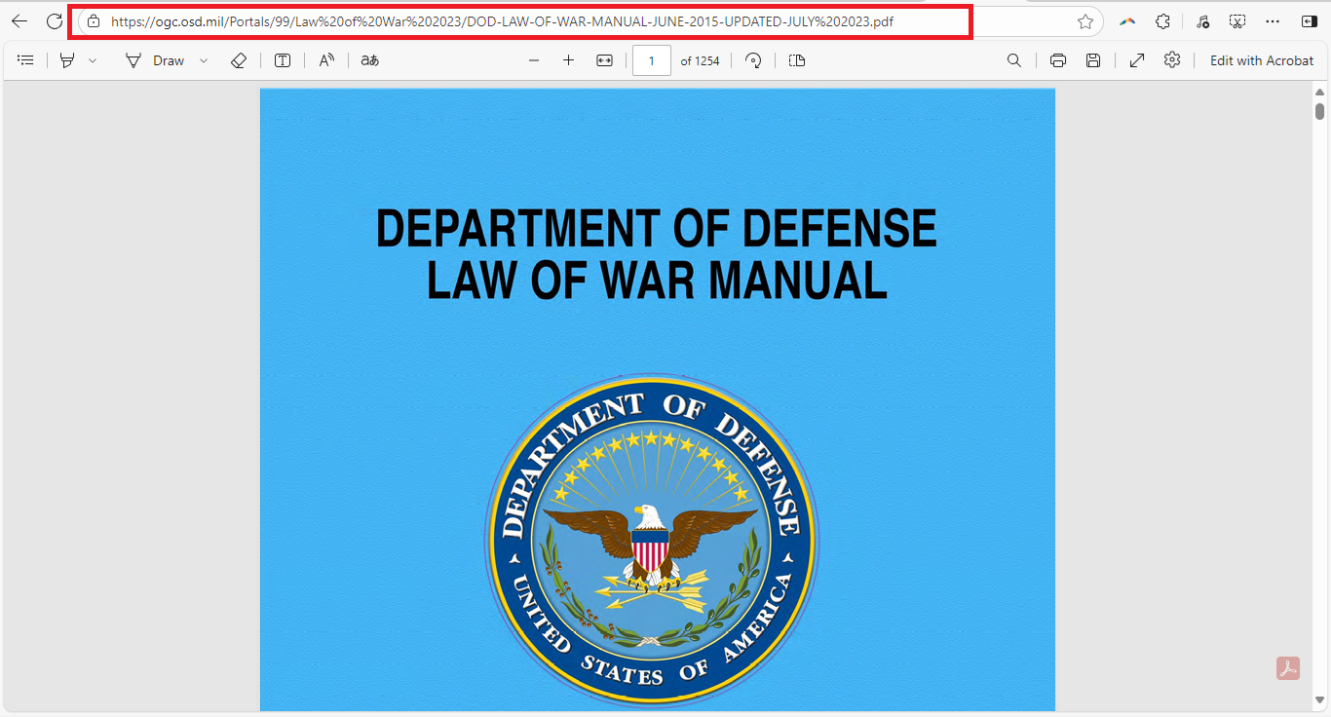The image size is (1331, 717).
Task: Expand the Highlight color dropdown arrow
Action: point(93,60)
